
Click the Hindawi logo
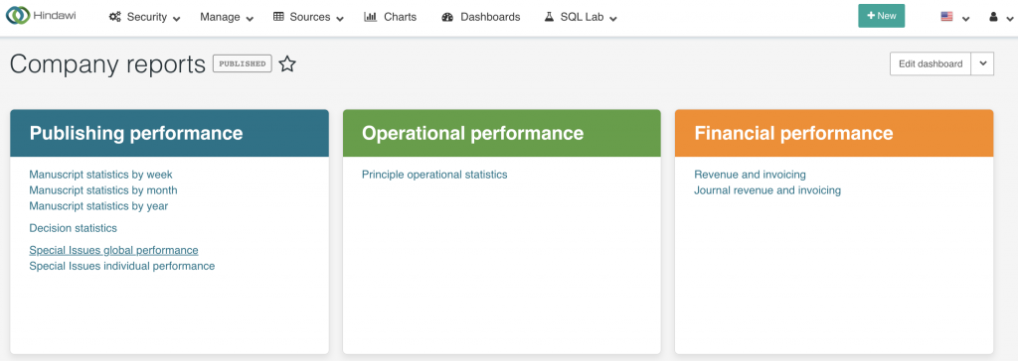click(41, 16)
